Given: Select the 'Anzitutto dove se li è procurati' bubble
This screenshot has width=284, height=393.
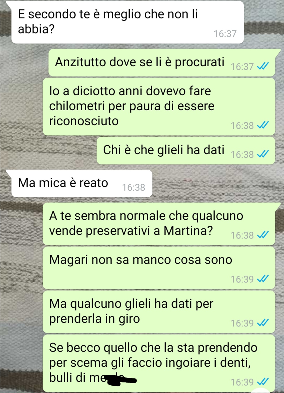Looking at the screenshot, I should (x=161, y=63).
